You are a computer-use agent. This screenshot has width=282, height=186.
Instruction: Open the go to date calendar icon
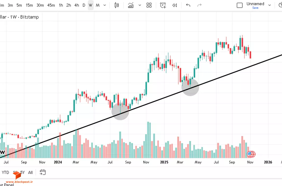pos(43,172)
